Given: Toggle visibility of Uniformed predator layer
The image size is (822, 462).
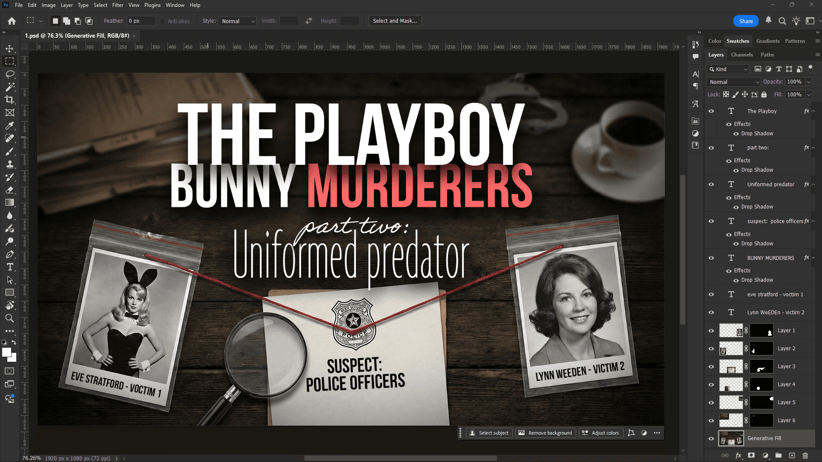Looking at the screenshot, I should [x=711, y=185].
